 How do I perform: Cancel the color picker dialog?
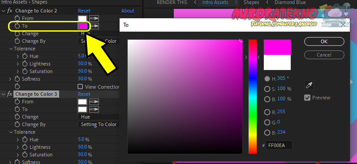click(324, 55)
